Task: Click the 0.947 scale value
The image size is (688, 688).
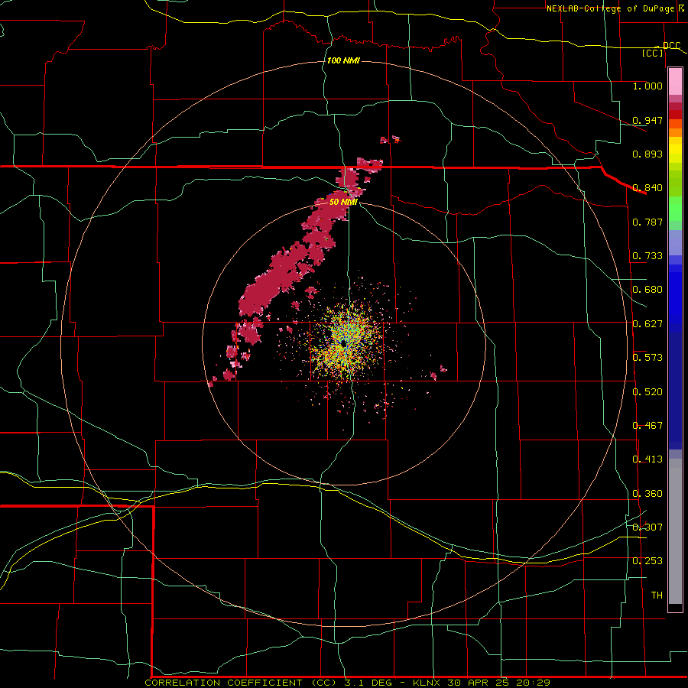Action: click(x=647, y=120)
